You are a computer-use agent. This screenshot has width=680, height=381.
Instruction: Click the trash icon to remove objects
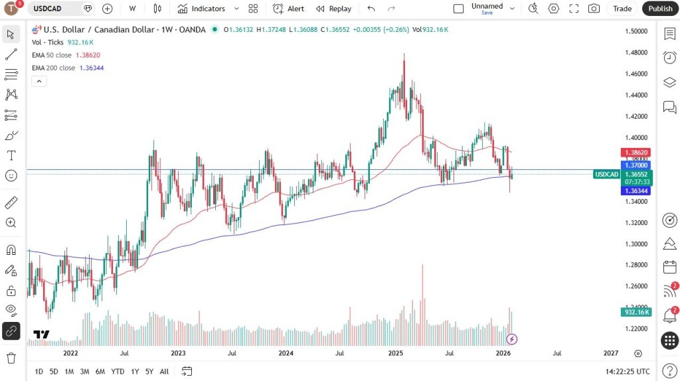[x=11, y=358]
